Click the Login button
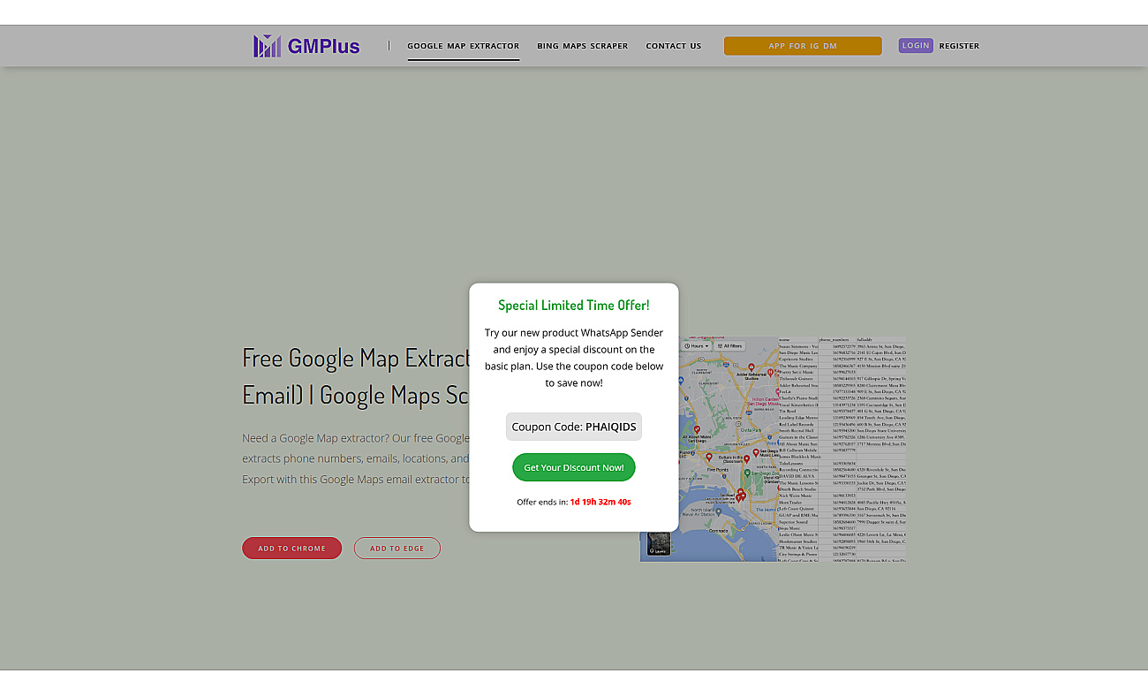This screenshot has height=696, width=1148. (x=916, y=45)
